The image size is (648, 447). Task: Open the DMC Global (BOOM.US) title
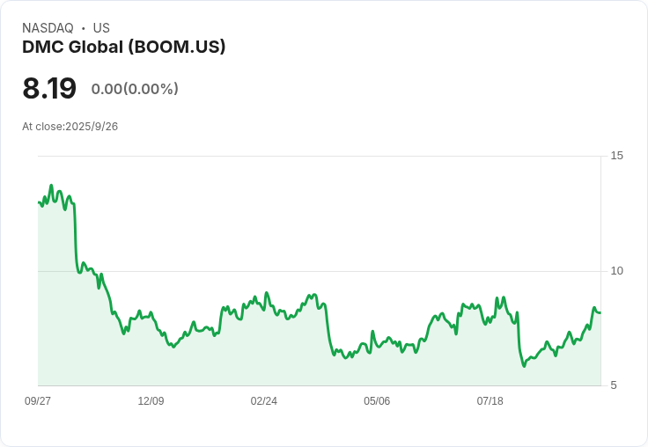point(124,47)
